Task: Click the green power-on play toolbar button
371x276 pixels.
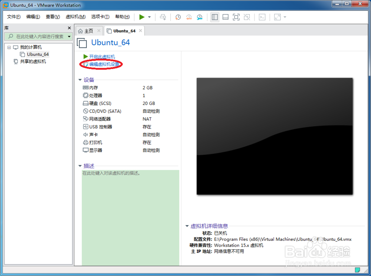Action: [142, 17]
